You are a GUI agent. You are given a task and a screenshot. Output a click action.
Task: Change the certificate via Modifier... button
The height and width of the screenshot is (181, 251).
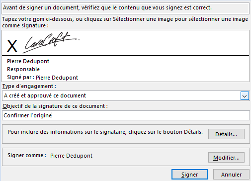226,158
